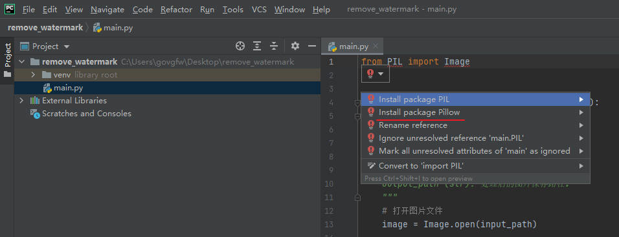This screenshot has height=237, width=619.
Task: Hide the Project panel with minus icon
Action: pos(312,46)
